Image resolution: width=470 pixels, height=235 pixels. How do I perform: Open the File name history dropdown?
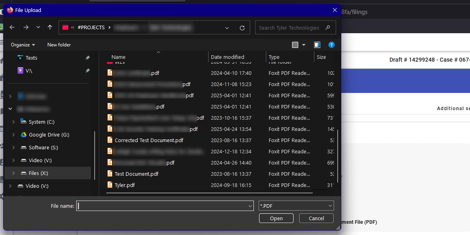click(250, 206)
